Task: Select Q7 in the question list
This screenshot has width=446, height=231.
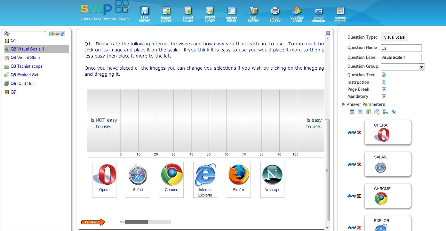Action: coord(13,92)
